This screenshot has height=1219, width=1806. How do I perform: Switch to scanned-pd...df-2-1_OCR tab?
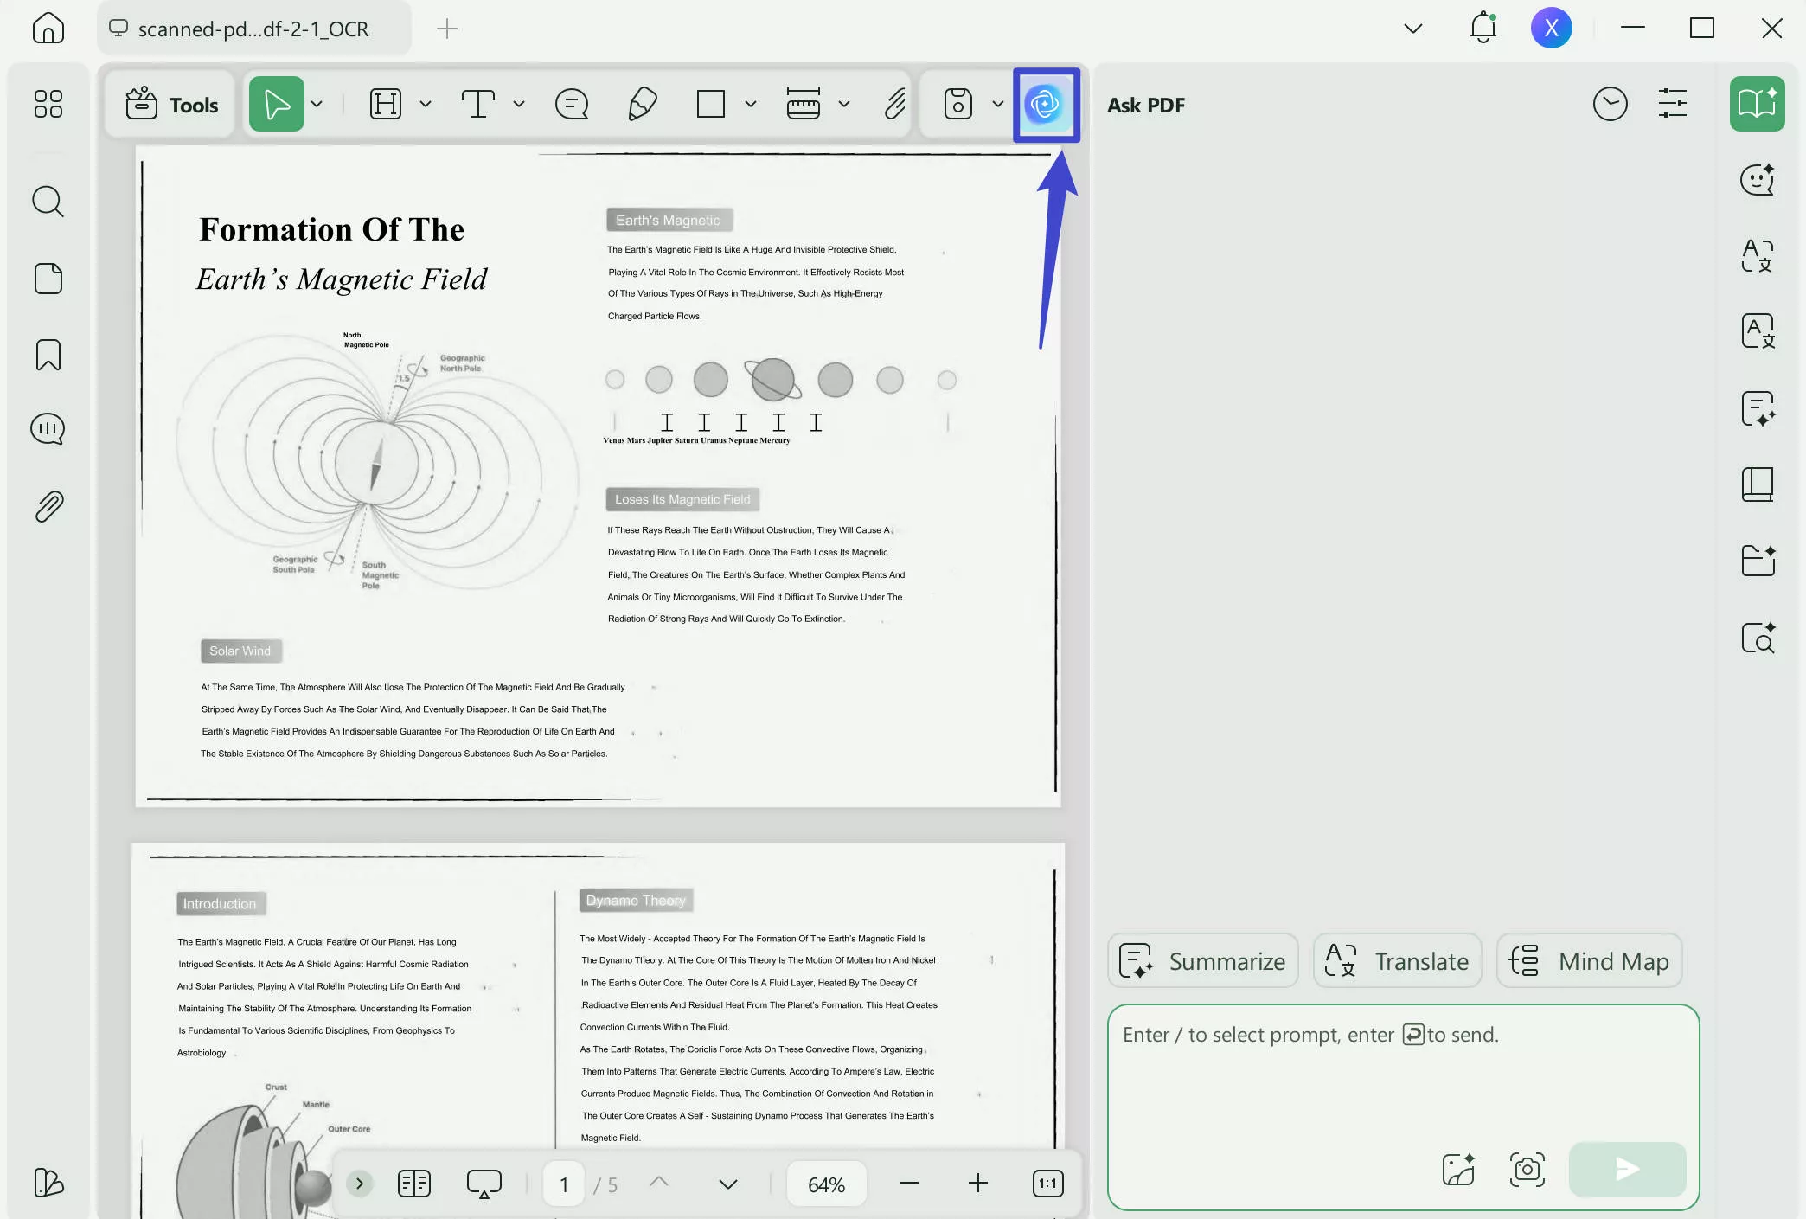click(x=253, y=29)
